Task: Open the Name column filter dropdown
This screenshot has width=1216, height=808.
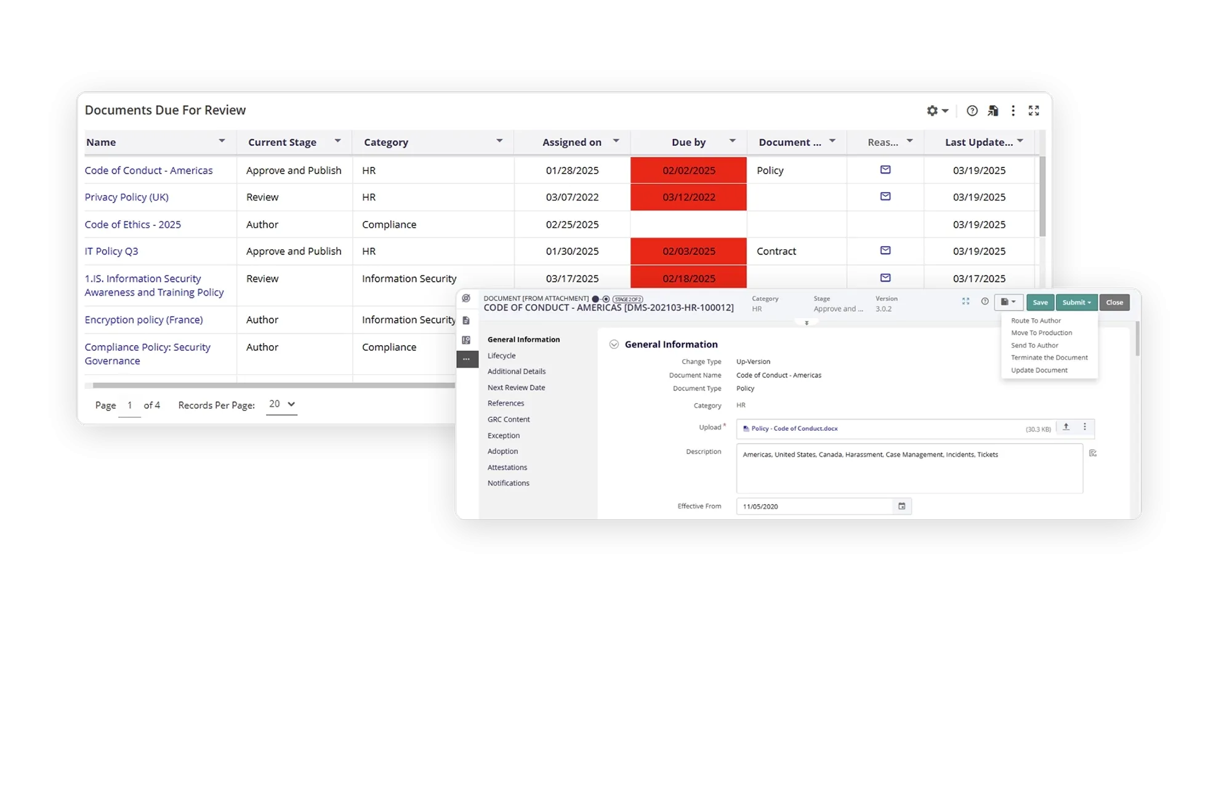Action: coord(222,141)
